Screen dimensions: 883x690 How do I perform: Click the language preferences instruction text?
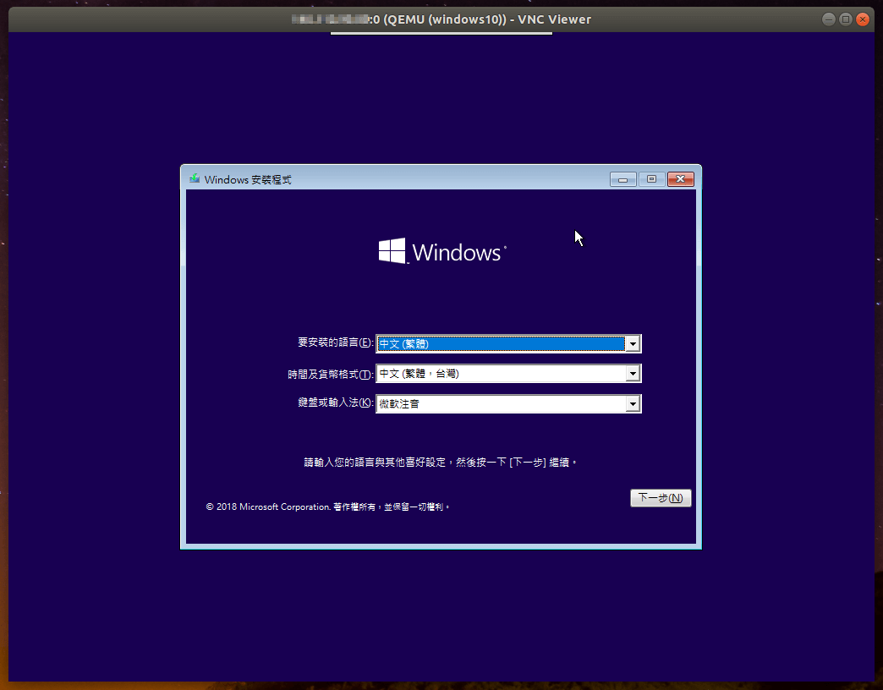click(x=440, y=462)
